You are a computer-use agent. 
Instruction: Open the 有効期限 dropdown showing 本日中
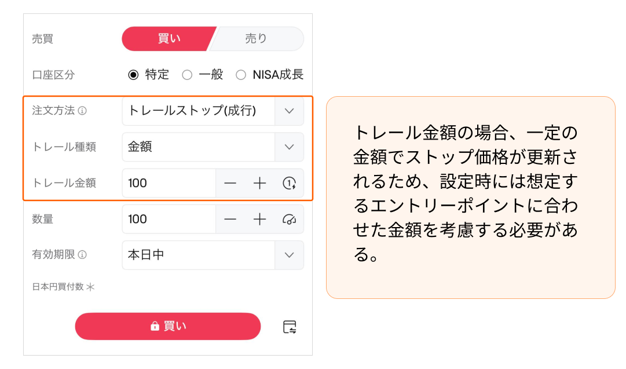pyautogui.click(x=289, y=255)
